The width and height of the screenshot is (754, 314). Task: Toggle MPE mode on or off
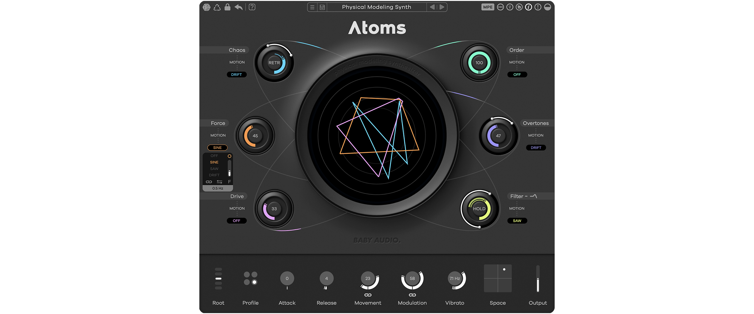click(x=488, y=7)
